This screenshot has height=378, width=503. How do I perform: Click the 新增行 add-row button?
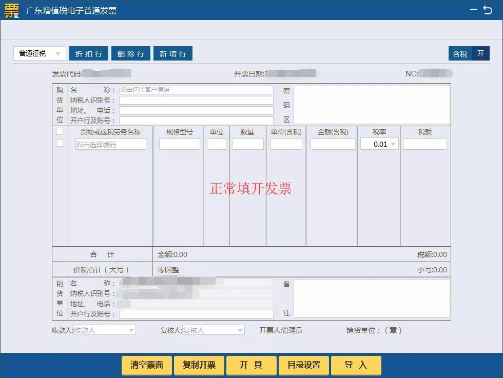point(173,53)
